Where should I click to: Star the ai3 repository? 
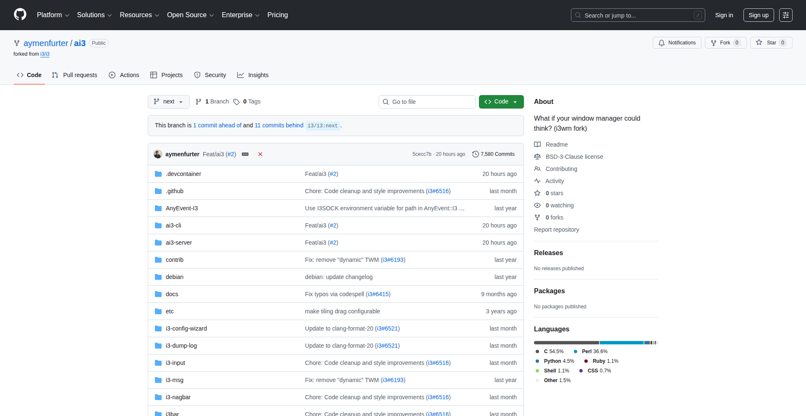tap(771, 43)
